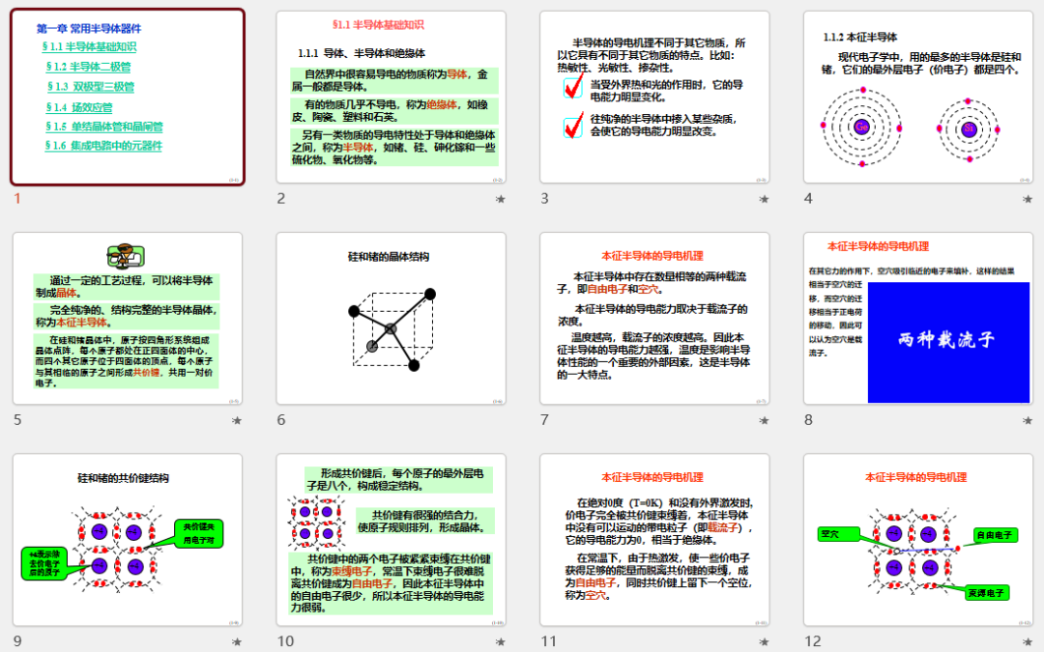This screenshot has height=652, width=1044.
Task: Click slide number 10 label
Action: coord(285,641)
